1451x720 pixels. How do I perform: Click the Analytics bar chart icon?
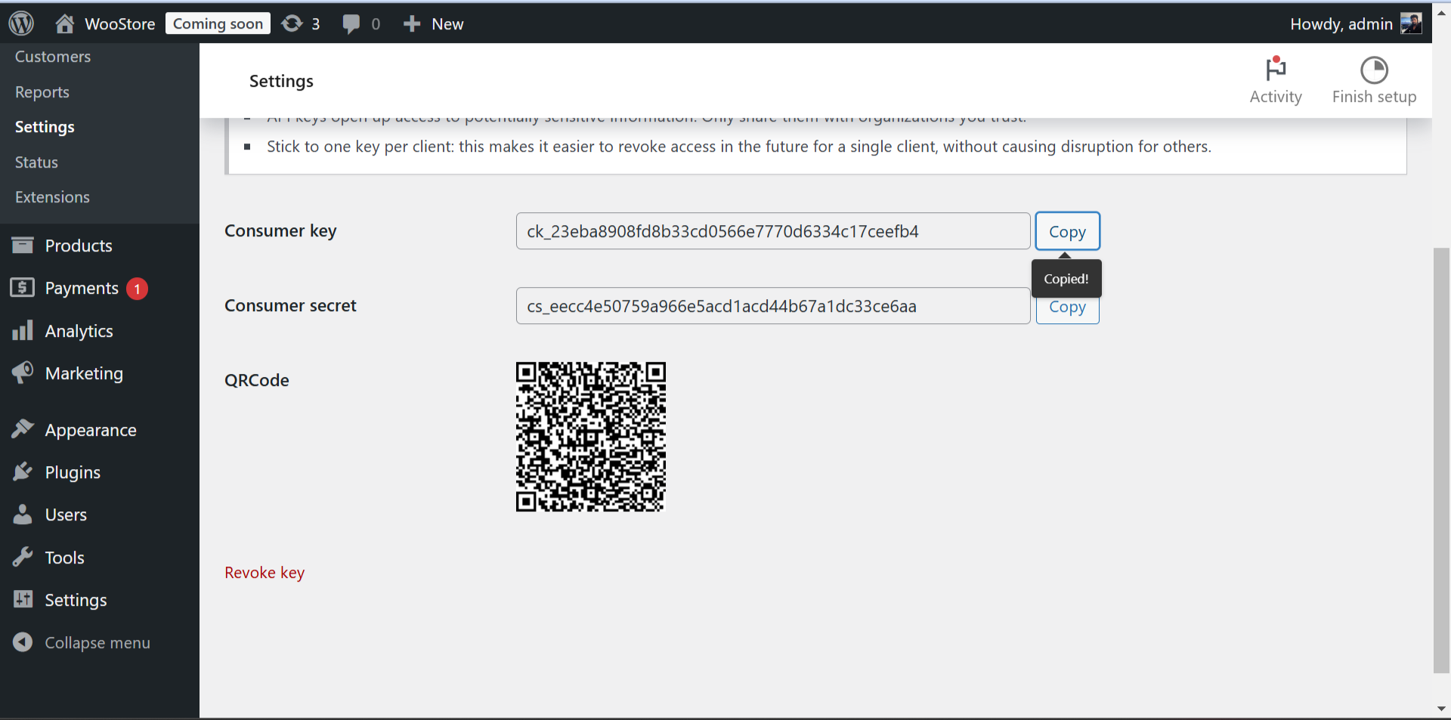click(23, 331)
